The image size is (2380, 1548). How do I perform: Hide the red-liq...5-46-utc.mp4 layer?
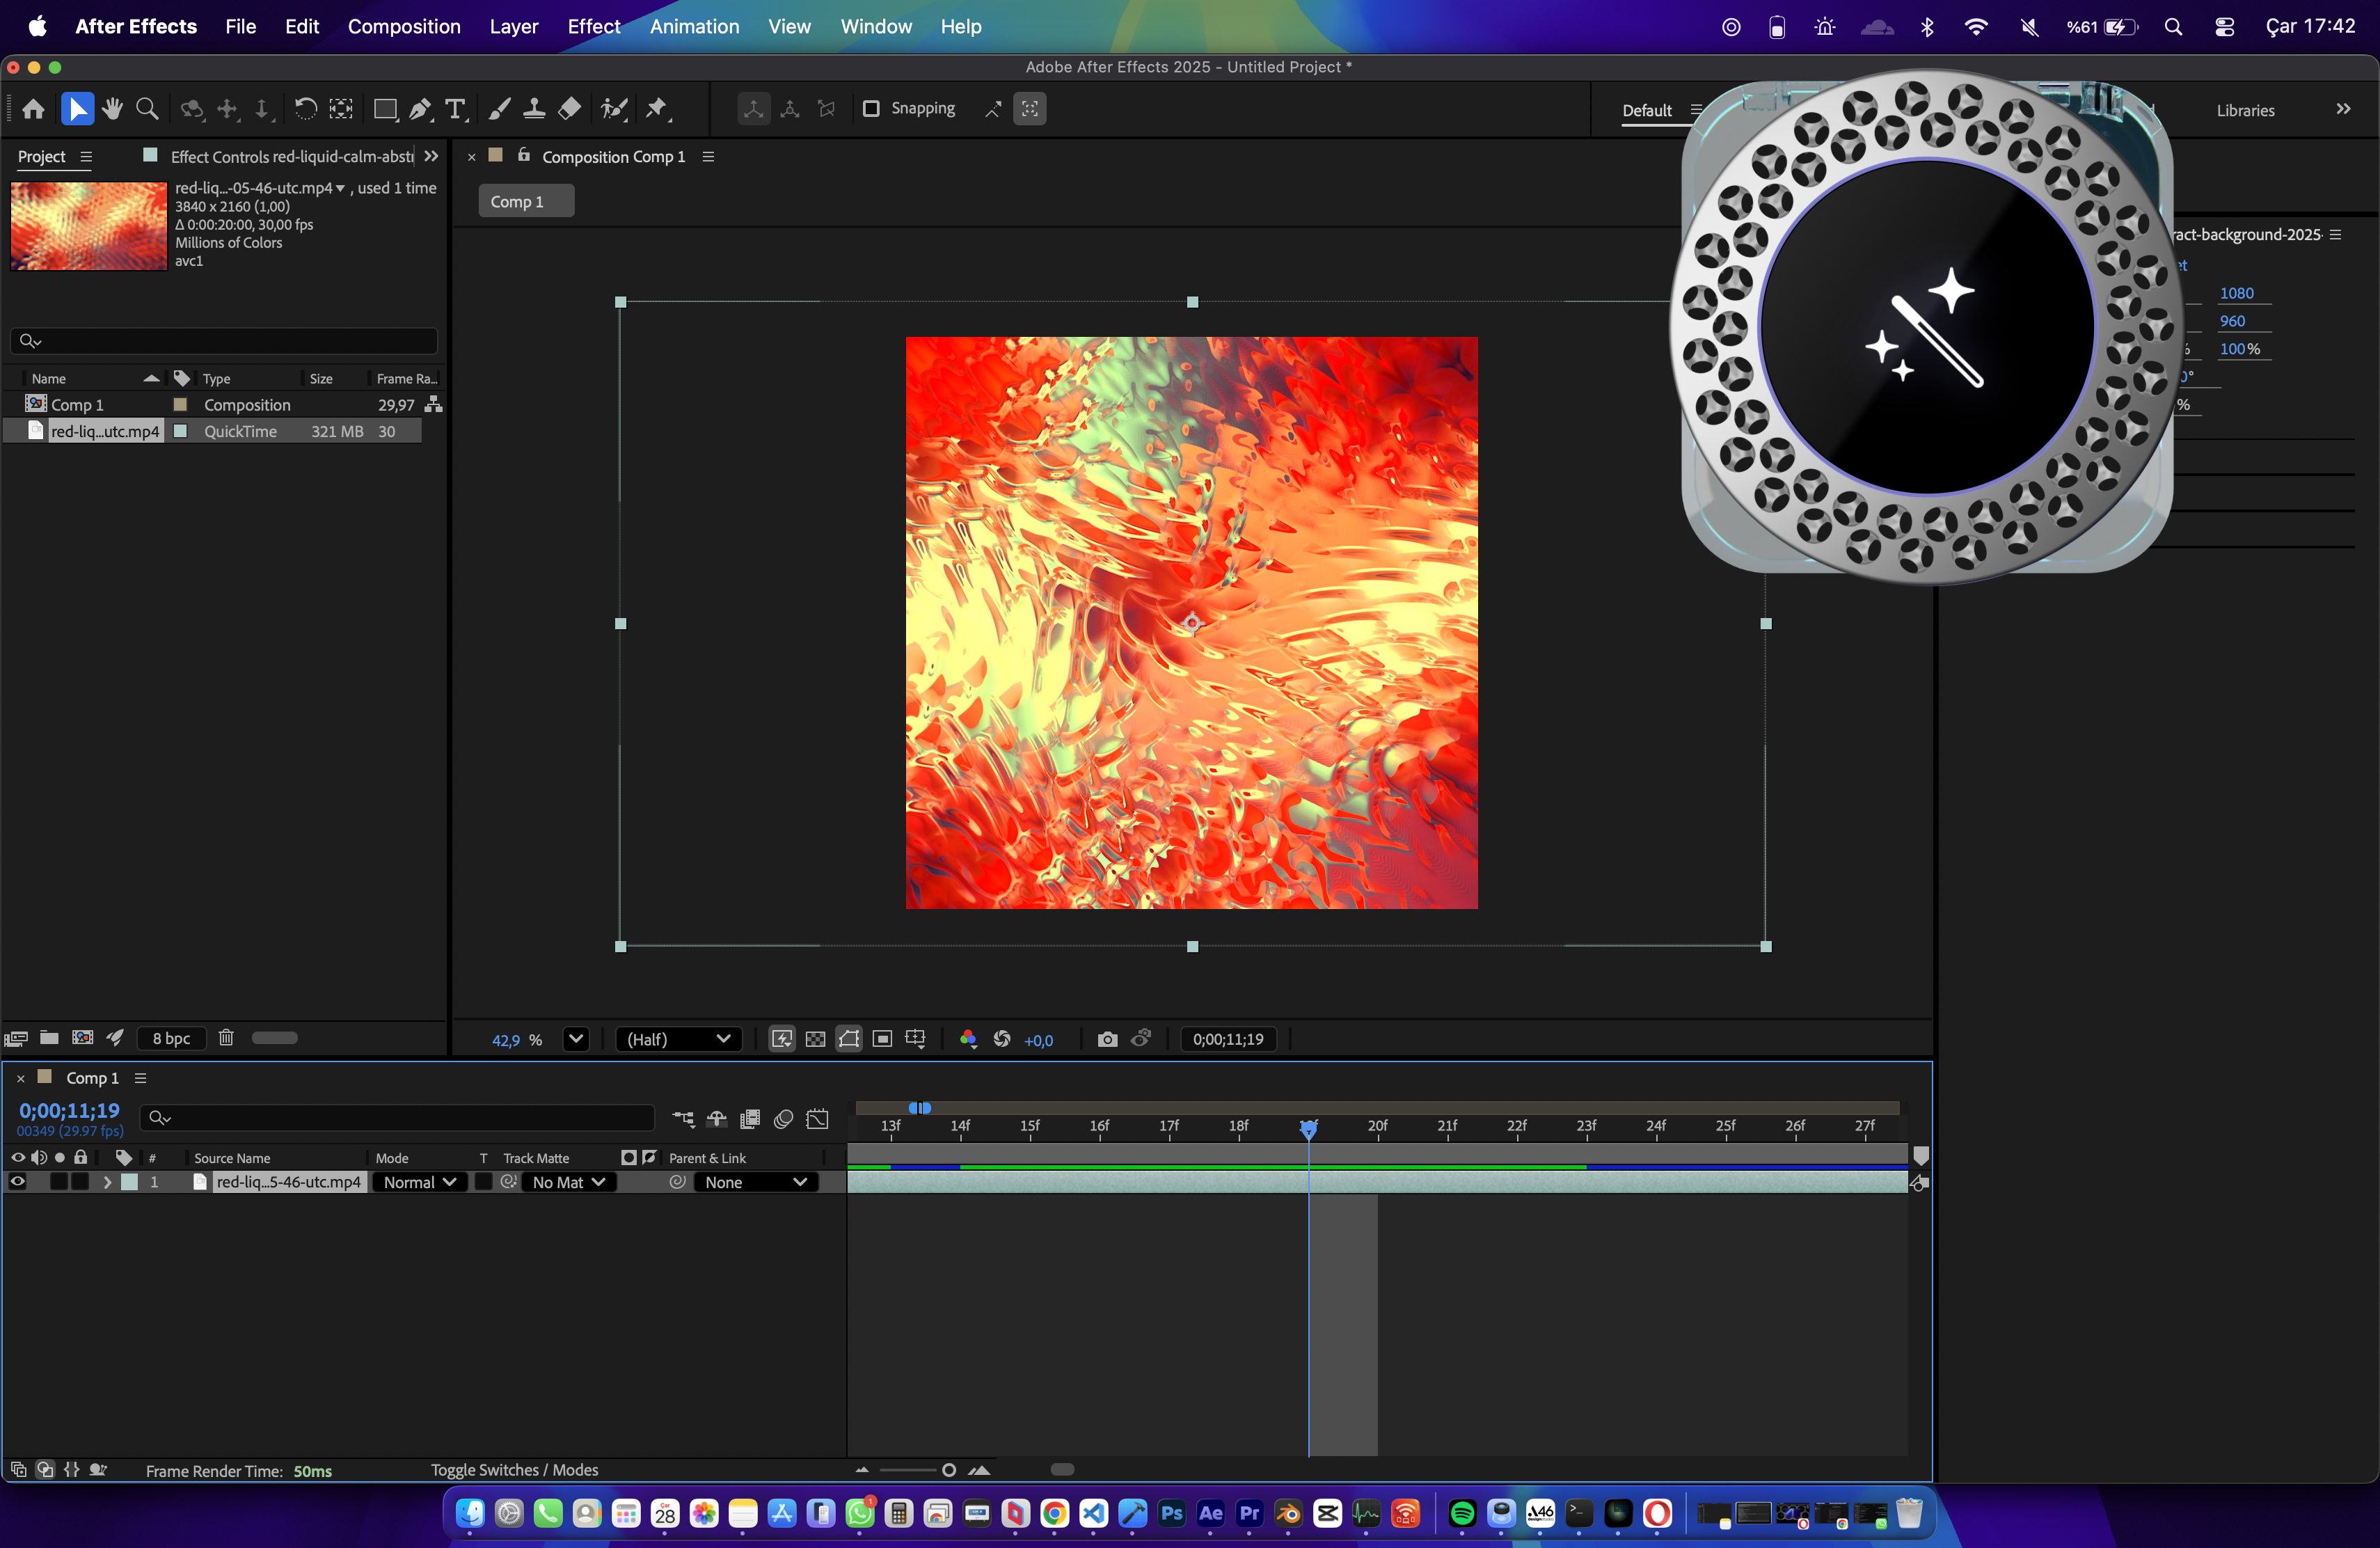coord(17,1181)
